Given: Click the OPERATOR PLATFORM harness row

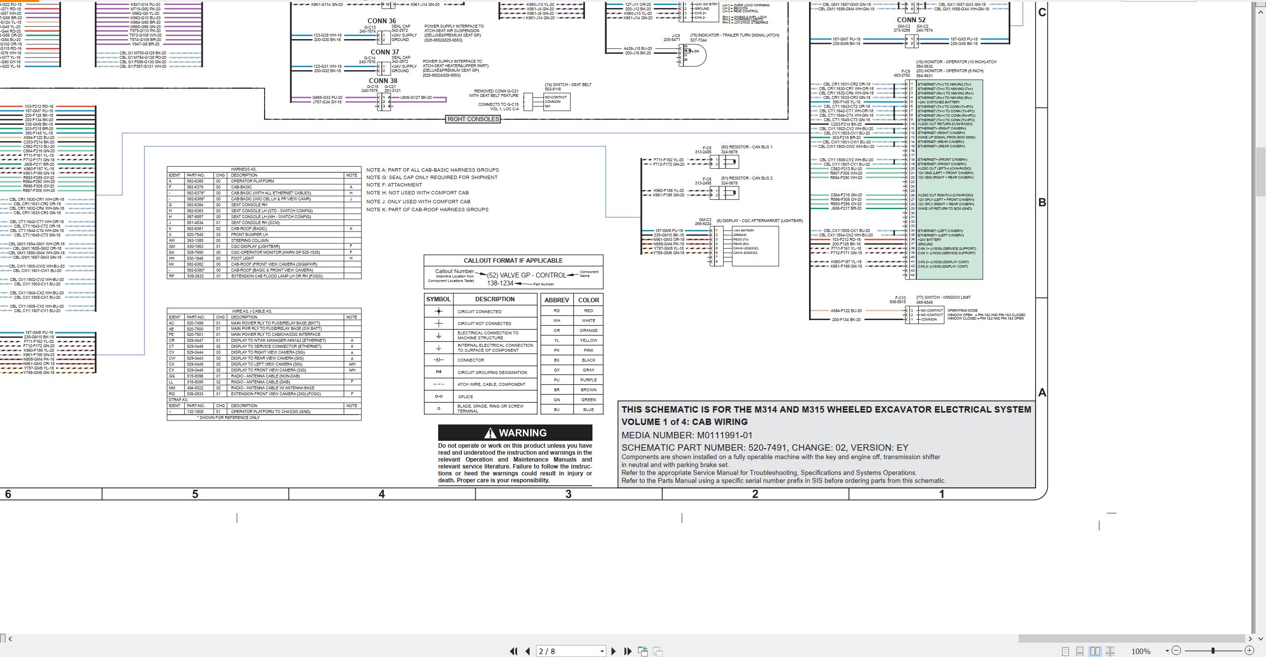Looking at the screenshot, I should tap(264, 181).
